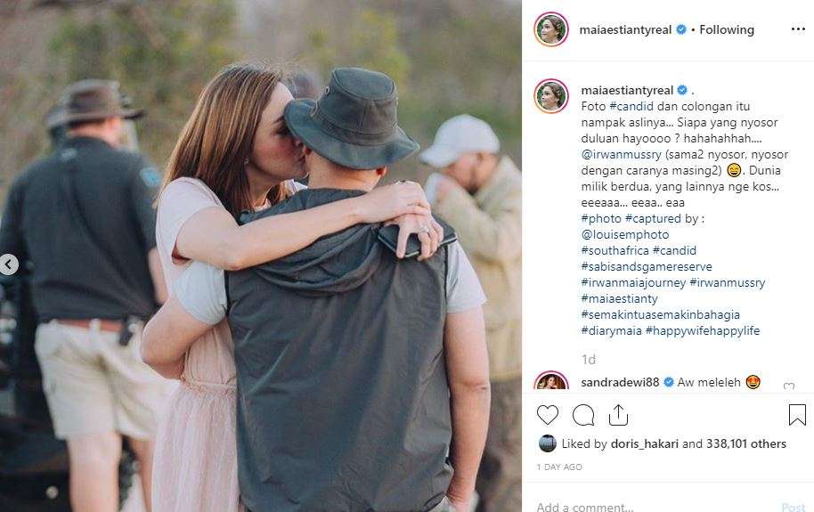Screen dimensions: 814x512
Task: Open the three-dot more options menu
Action: click(x=797, y=29)
